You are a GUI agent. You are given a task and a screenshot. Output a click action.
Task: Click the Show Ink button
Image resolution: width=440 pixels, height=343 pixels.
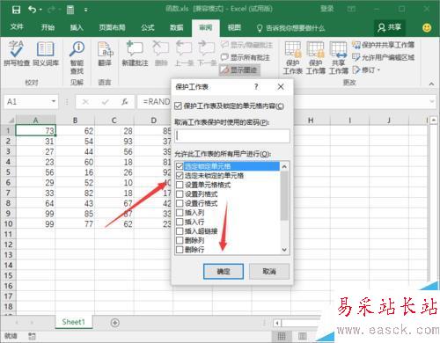[x=239, y=69]
